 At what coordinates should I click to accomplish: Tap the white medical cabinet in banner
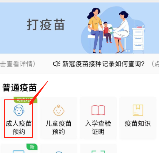click(138, 40)
